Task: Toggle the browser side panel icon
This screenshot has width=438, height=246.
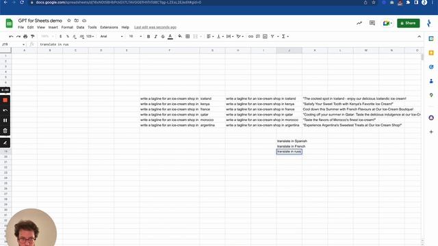Action: click(416, 3)
